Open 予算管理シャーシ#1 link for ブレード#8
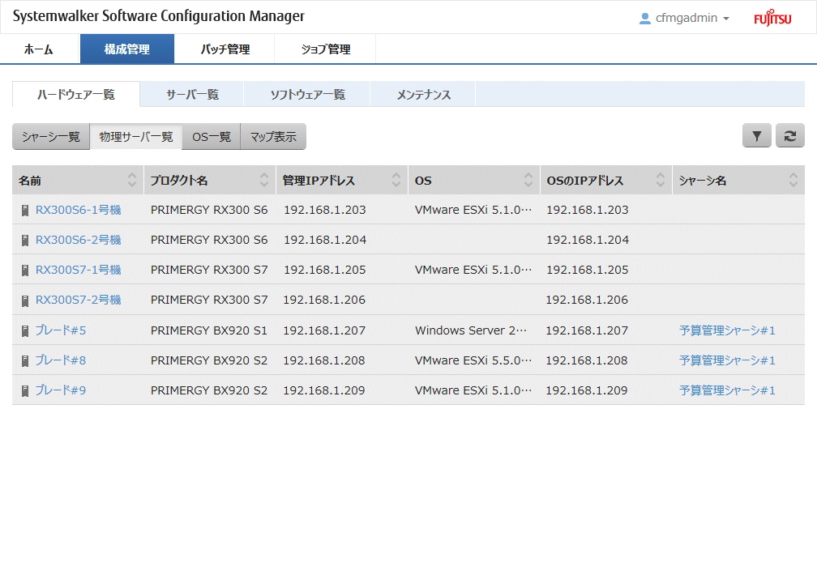 pos(727,360)
